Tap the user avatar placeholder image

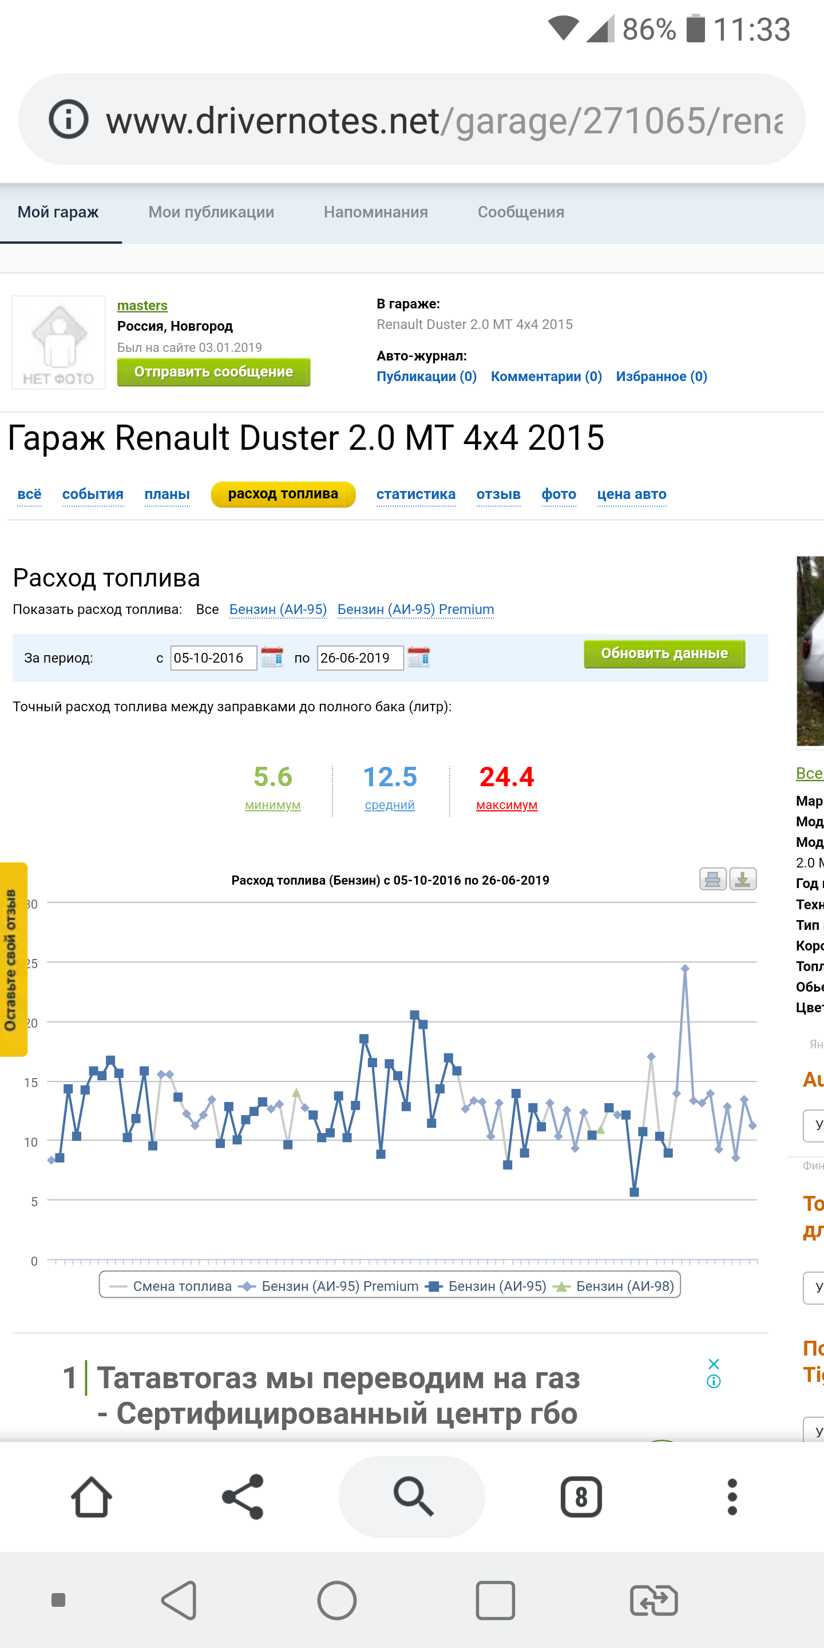59,342
